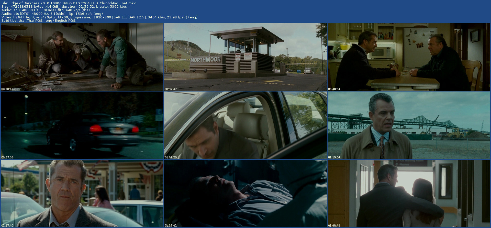Click the 01:27:40 timestamp label
The image size is (491, 228).
(7, 225)
